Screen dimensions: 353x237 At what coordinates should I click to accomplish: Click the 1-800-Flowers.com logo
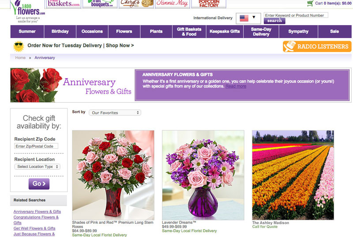(x=27, y=10)
